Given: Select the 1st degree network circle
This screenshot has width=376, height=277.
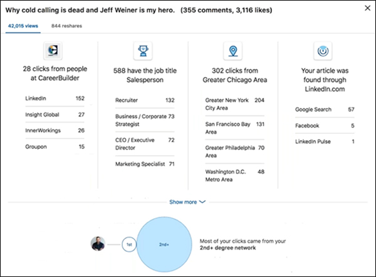Looking at the screenshot, I should tap(129, 244).
